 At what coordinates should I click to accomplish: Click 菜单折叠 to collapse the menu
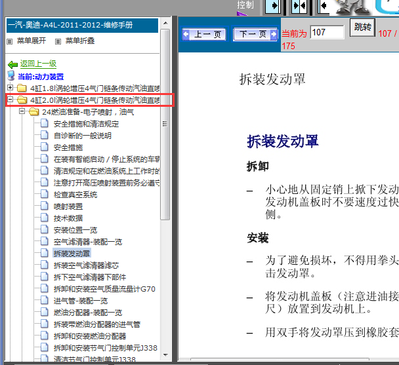pos(80,41)
